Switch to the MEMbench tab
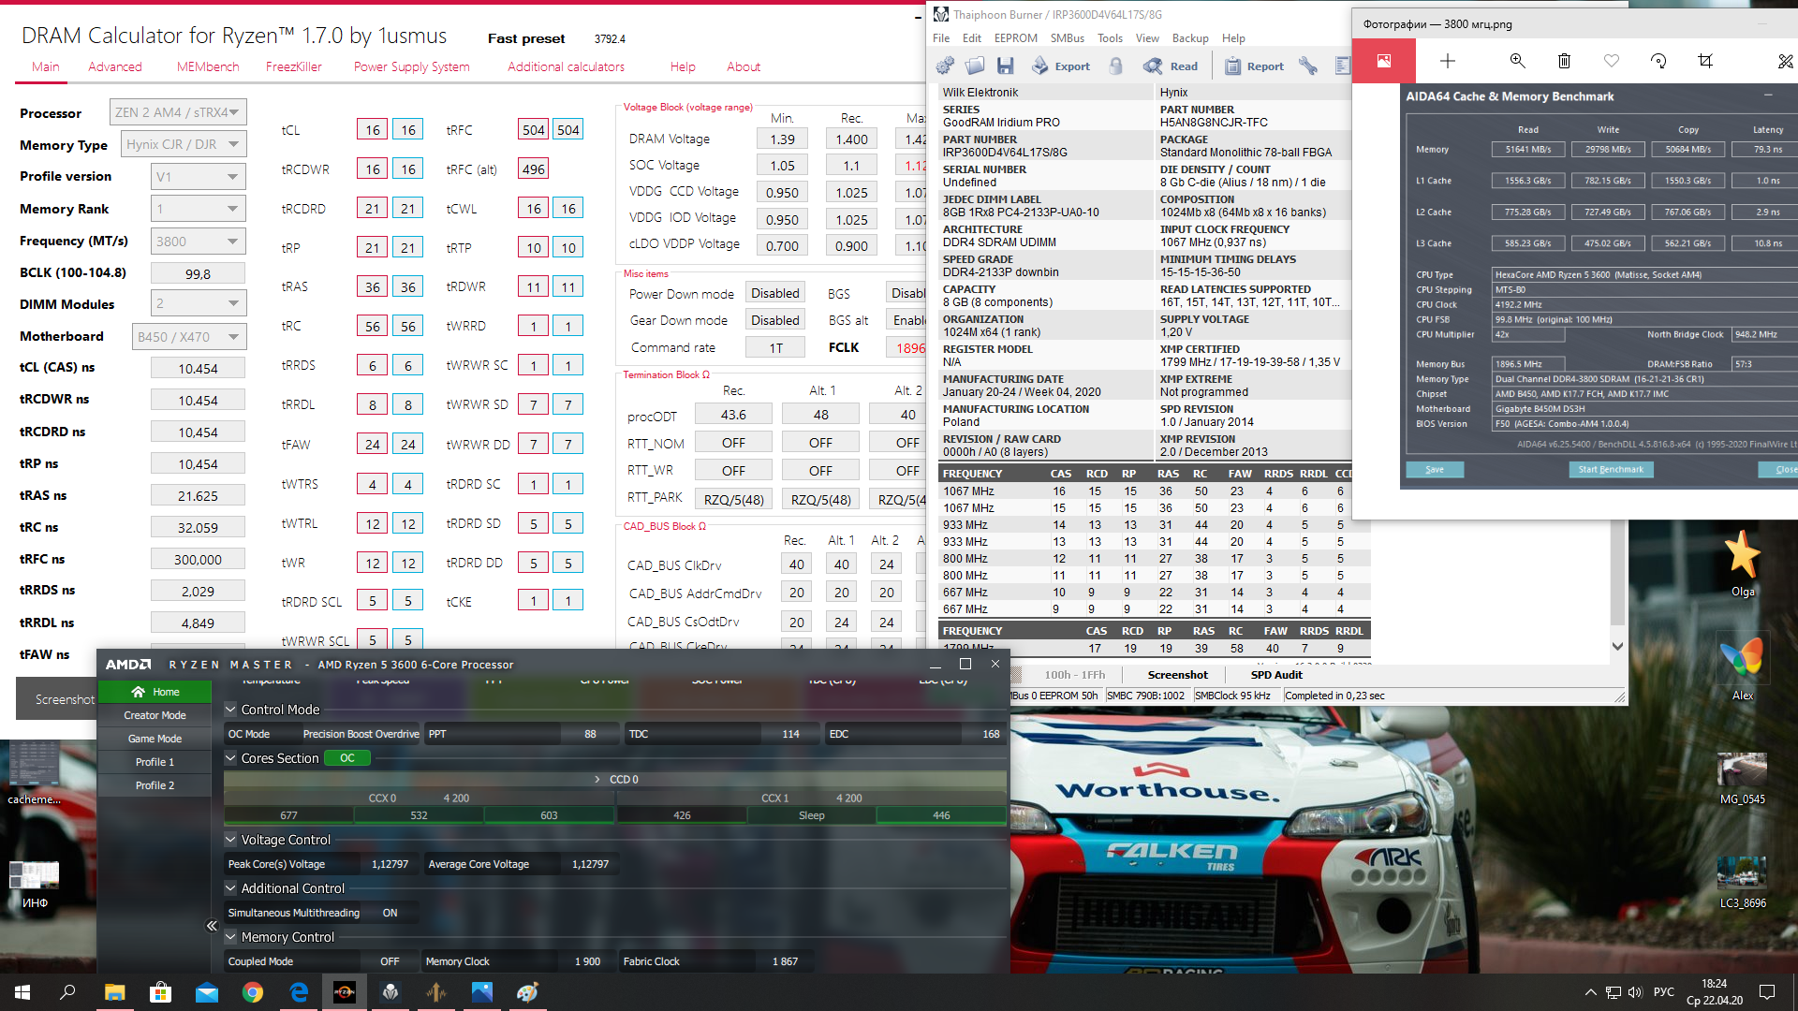This screenshot has height=1011, width=1798. 208,66
